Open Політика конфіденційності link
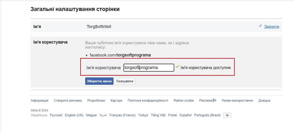This screenshot has height=132, width=294. pyautogui.click(x=148, y=100)
